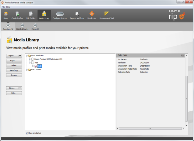Open Create Profiles tool

17,15
